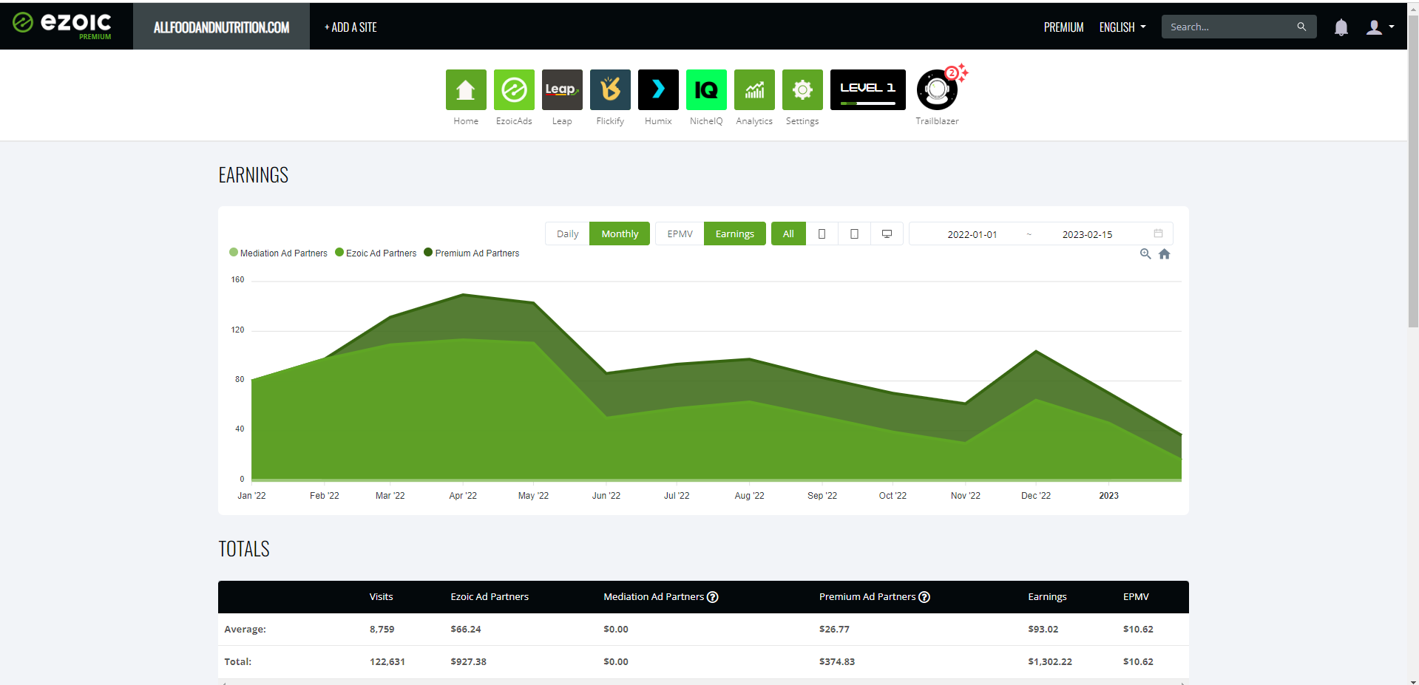Open the Analytics icon
This screenshot has width=1419, height=685.
coord(754,89)
